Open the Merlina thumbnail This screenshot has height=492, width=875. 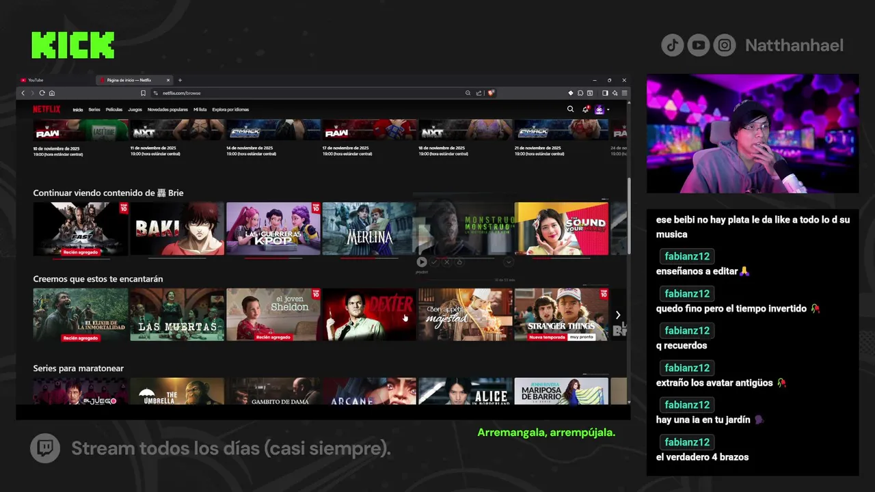tap(369, 228)
